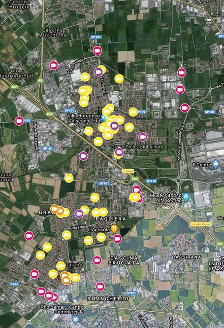The width and height of the screenshot is (224, 328).
Task: Click the Rho Center shopping bag pin
Action: tap(75, 319)
